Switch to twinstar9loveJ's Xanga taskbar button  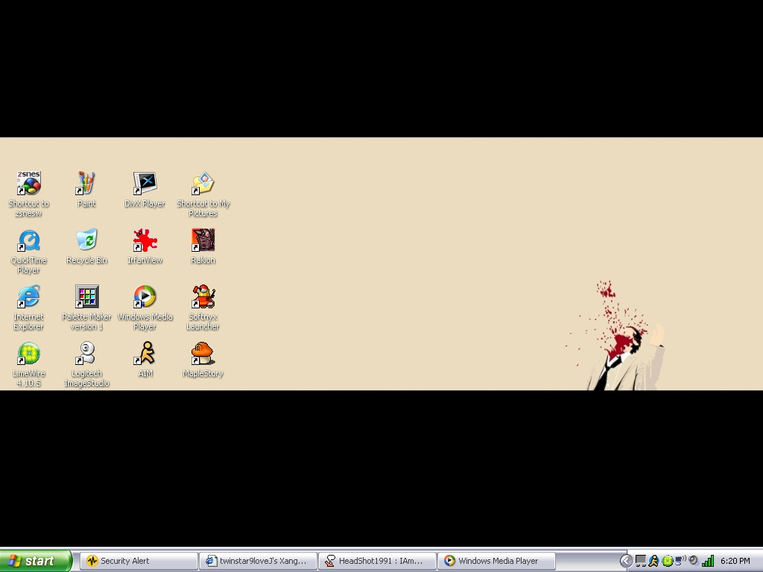[x=259, y=561]
